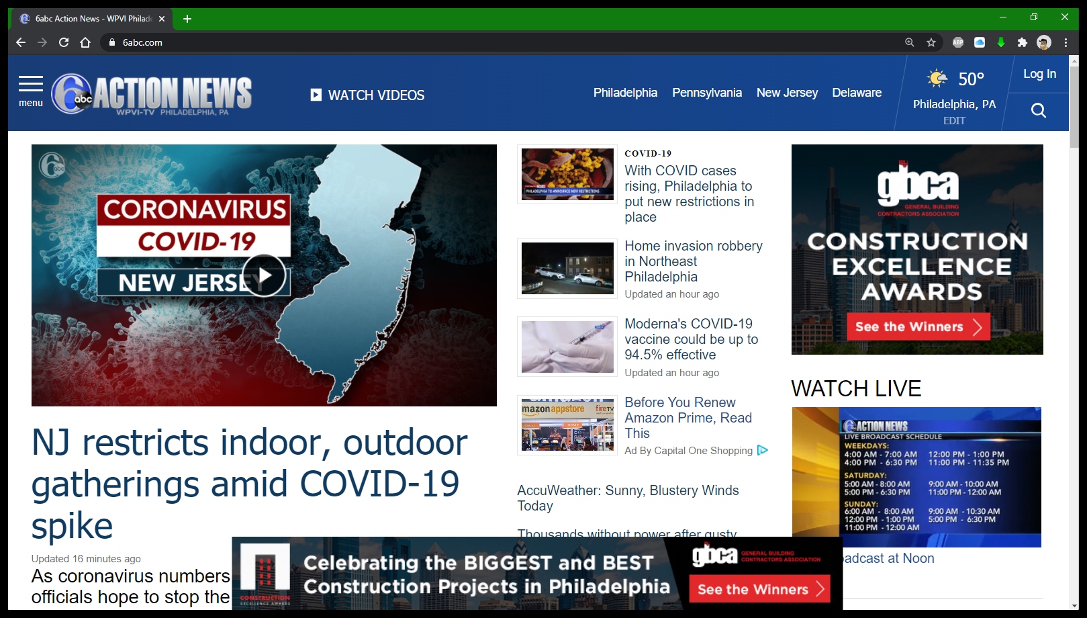The image size is (1087, 618).
Task: Click the browser forward arrow
Action: 42,42
